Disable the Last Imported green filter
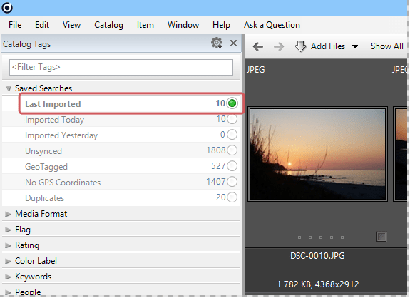Image resolution: width=410 pixels, height=298 pixels. coord(232,103)
